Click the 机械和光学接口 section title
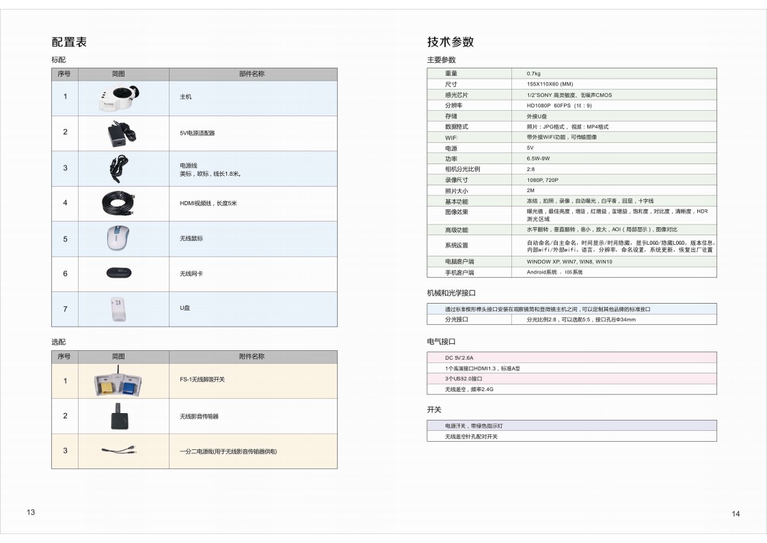 450,293
